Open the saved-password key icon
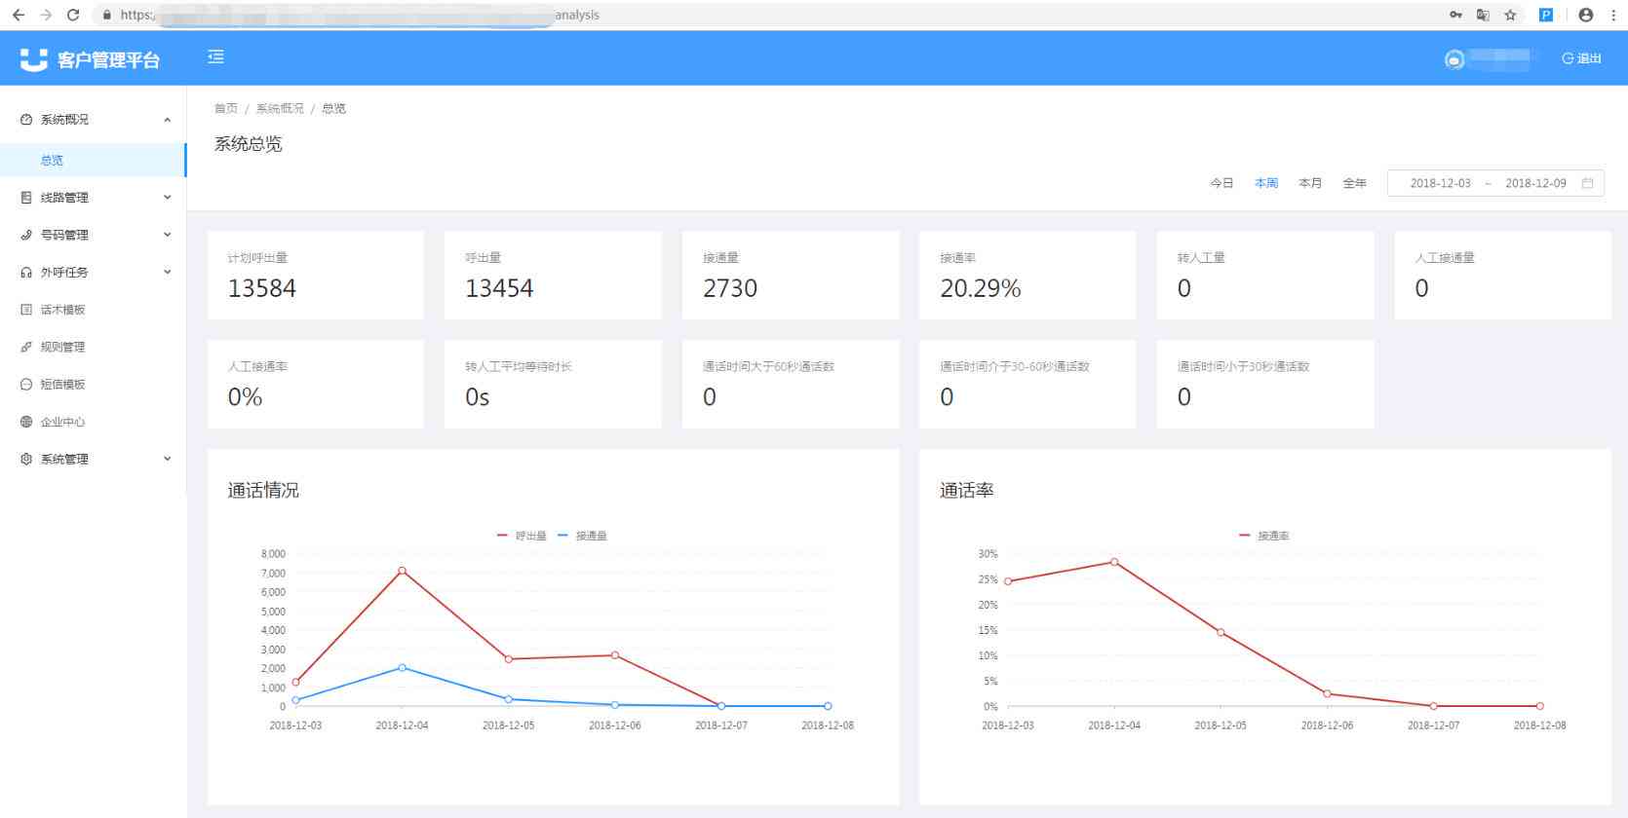Screen dimensions: 1628x818 point(1455,15)
